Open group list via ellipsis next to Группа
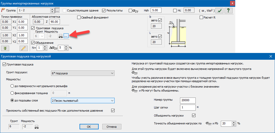This screenshot has height=133, width=275. click(57, 10)
